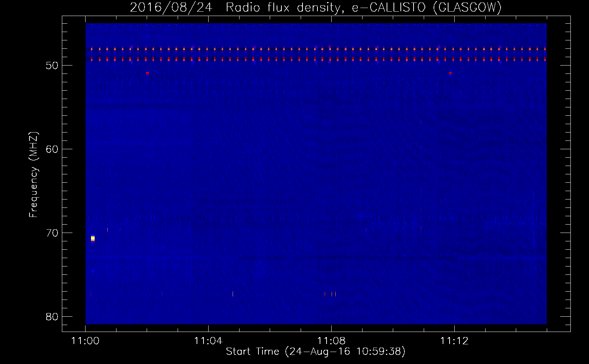Click the Start Time axis label
589x364 pixels.
coord(316,351)
